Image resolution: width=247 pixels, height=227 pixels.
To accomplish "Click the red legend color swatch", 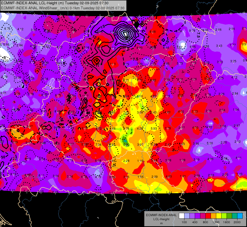I will click(x=208, y=216).
